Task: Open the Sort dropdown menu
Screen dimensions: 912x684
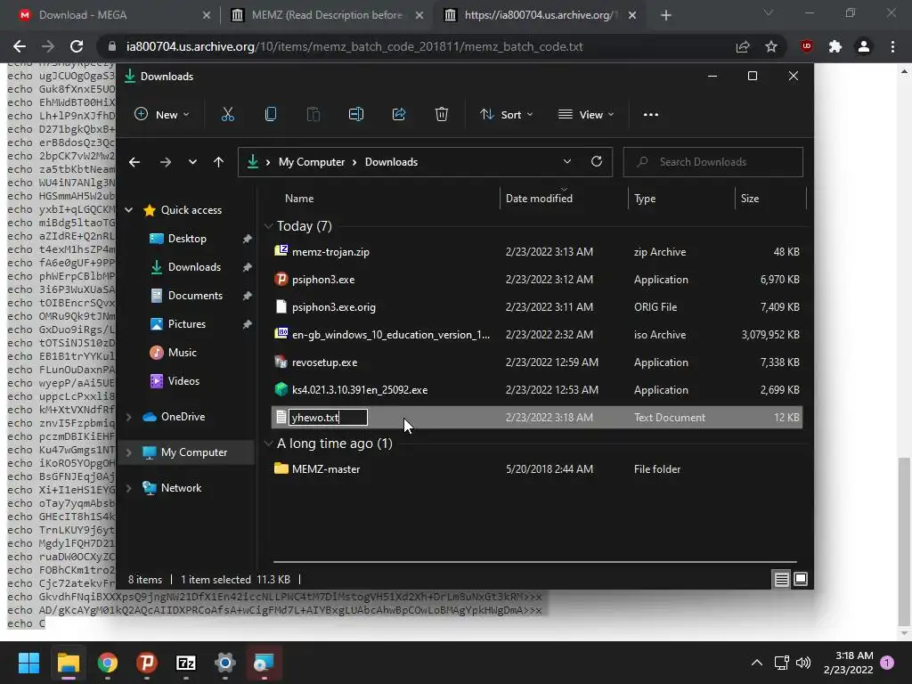Action: tap(506, 115)
